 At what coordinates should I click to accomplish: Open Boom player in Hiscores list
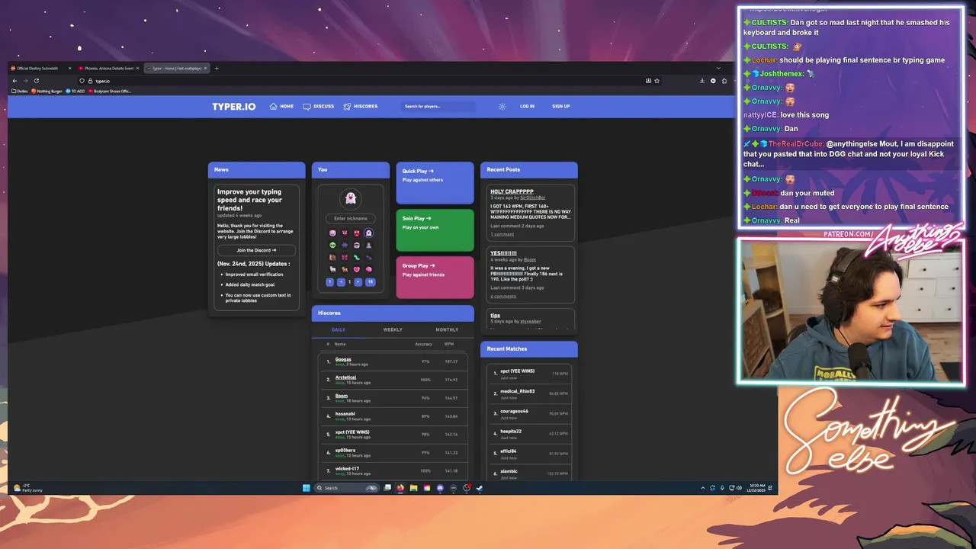click(341, 396)
